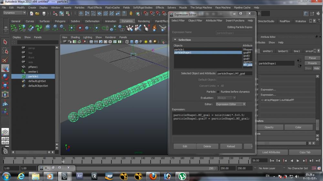323x181 pixels.
Task: Open Firefox from the Windows taskbar
Action: tap(153, 176)
